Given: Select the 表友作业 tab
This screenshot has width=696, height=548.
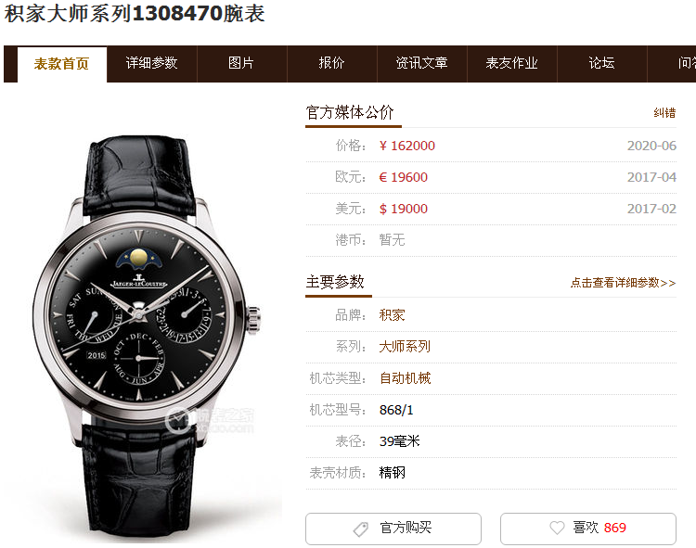Looking at the screenshot, I should pos(512,63).
